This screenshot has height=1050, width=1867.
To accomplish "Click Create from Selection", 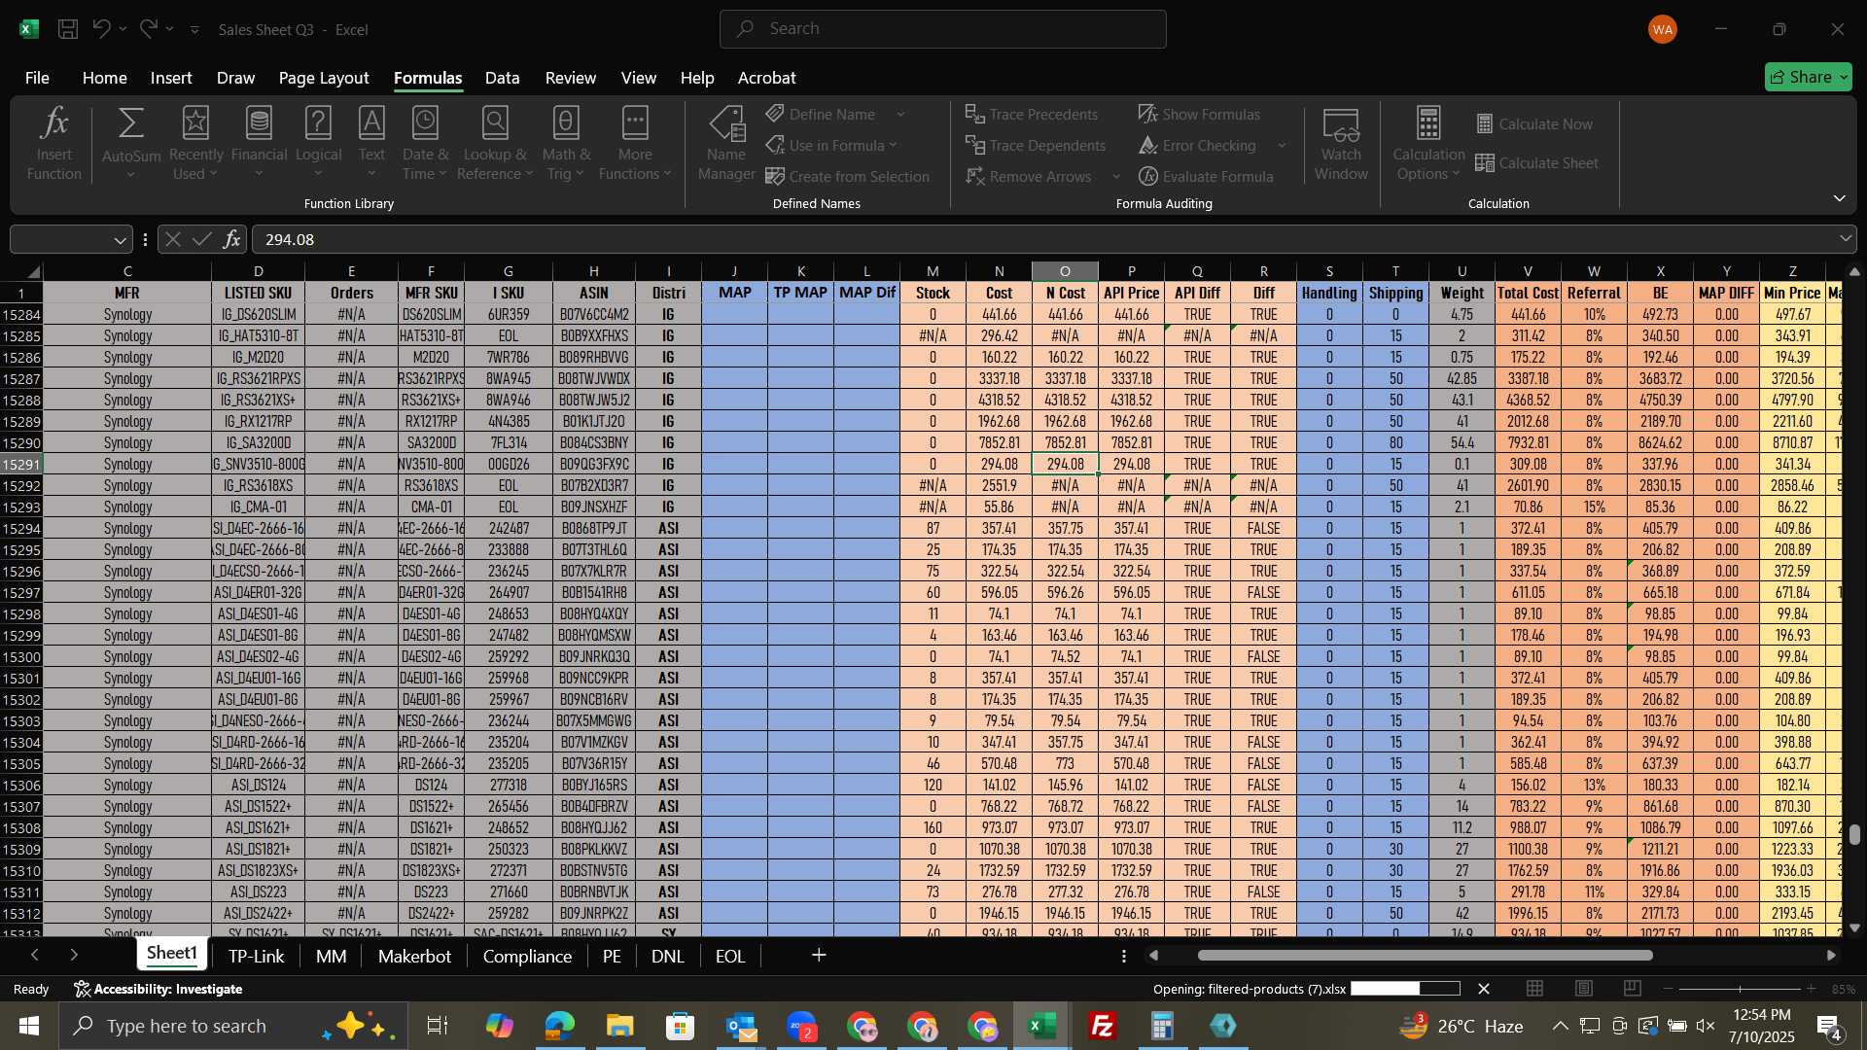I will click(x=847, y=177).
